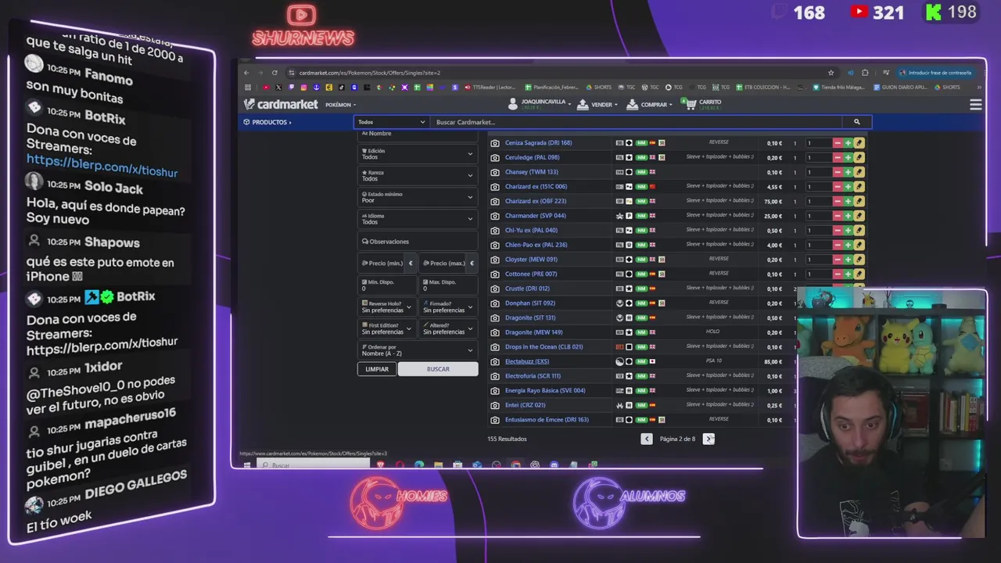Click the yellow edit pencil on Cottonee row
The image size is (1001, 563).
click(x=859, y=274)
